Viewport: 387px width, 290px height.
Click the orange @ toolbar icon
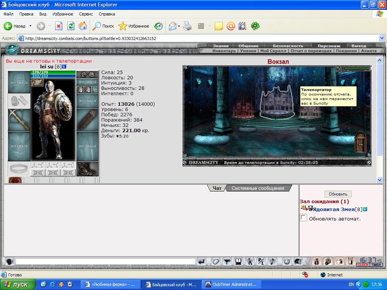pyautogui.click(x=231, y=26)
